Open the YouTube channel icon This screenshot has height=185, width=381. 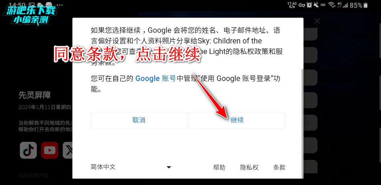49,150
